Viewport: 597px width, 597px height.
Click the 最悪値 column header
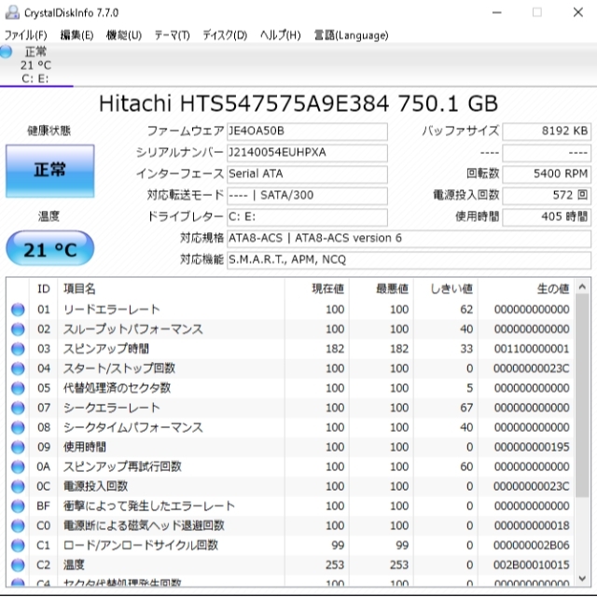pyautogui.click(x=382, y=289)
